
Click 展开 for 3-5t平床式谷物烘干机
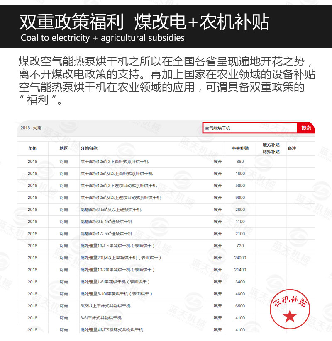(218, 318)
